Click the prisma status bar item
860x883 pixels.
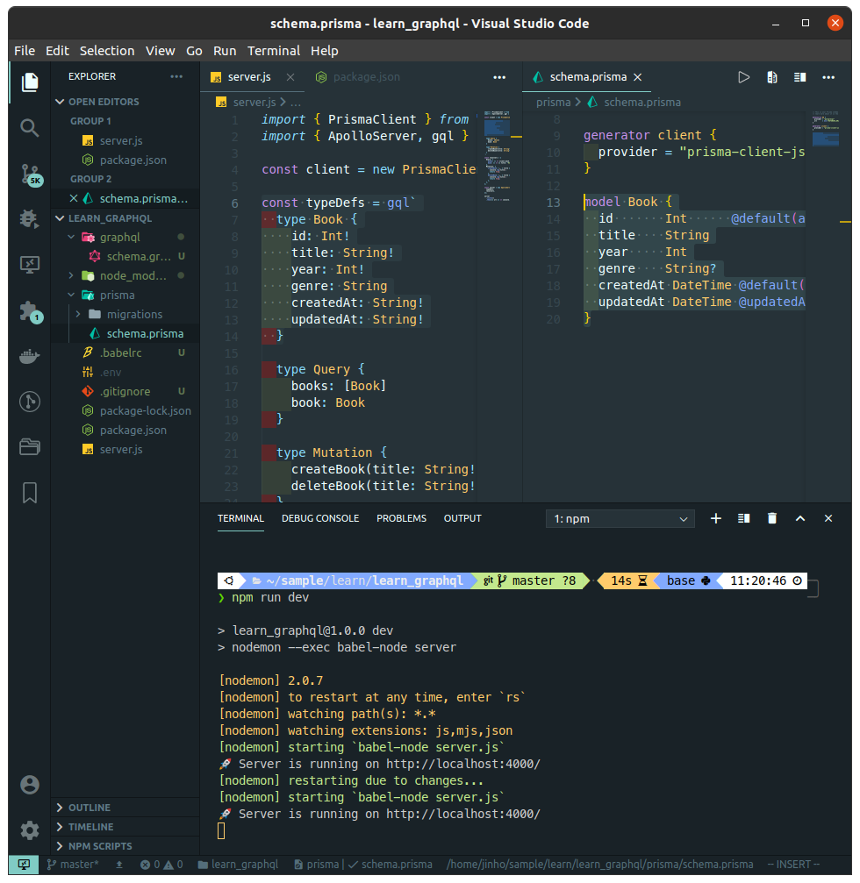pyautogui.click(x=318, y=865)
